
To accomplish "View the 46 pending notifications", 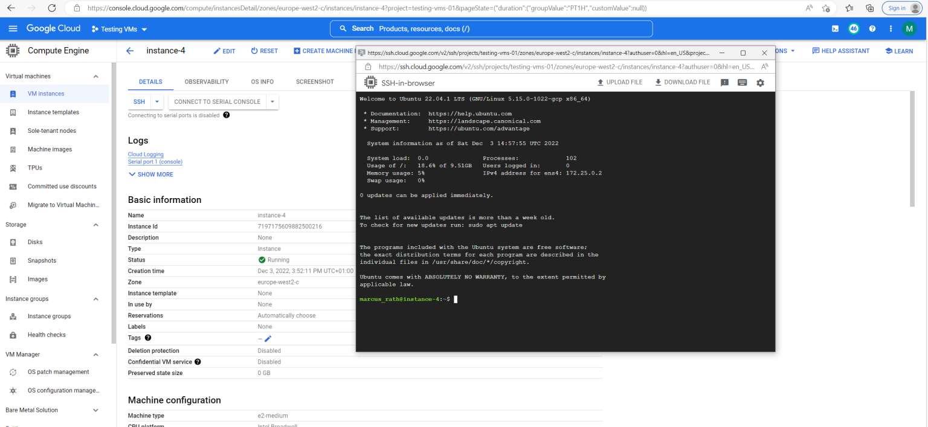I will tap(854, 28).
